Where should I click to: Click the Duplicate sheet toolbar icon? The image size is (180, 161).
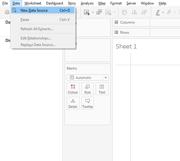[99, 12]
